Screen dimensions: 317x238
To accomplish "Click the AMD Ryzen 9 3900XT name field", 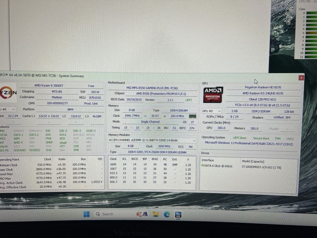I will [x=49, y=86].
